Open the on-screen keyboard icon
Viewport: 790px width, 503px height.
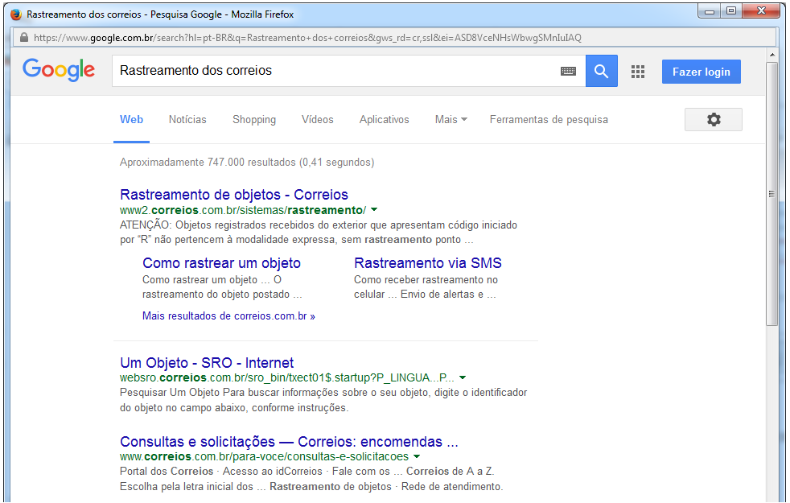pos(568,71)
